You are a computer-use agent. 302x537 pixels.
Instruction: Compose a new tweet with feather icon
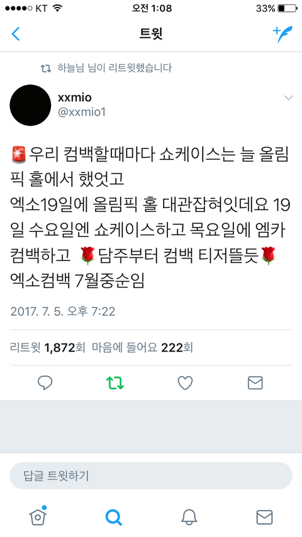coord(282,34)
